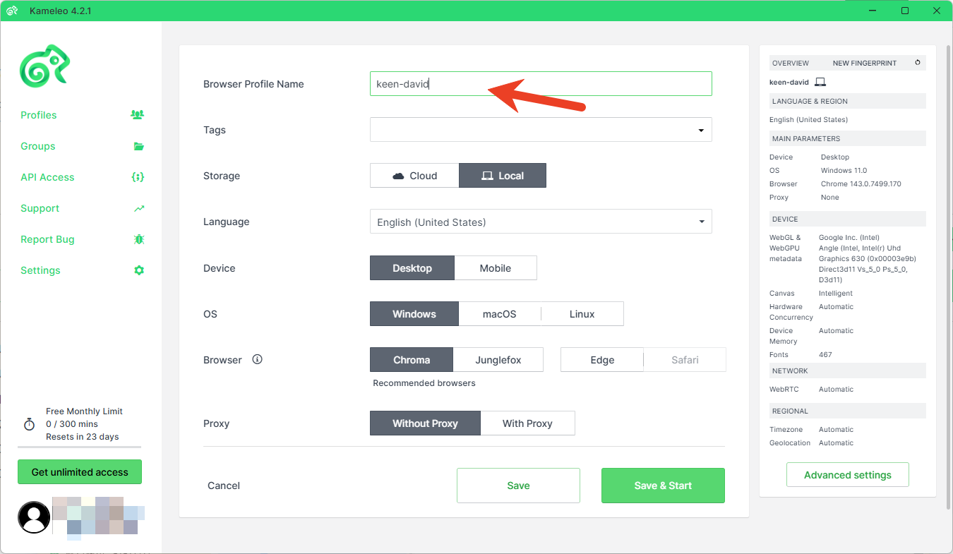Click the Browser Profile Name input field
953x554 pixels.
coord(540,83)
